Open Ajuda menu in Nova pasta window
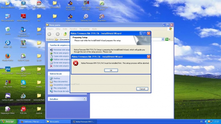221x124 pixels. [x=94, y=29]
